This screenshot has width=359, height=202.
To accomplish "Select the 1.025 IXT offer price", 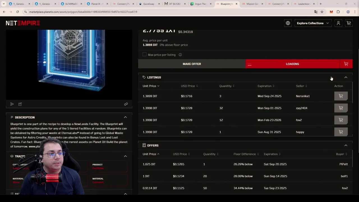I will click(x=149, y=164).
